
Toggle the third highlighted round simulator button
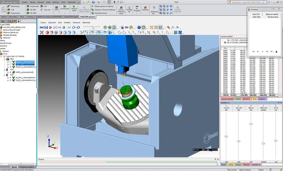[114, 27]
